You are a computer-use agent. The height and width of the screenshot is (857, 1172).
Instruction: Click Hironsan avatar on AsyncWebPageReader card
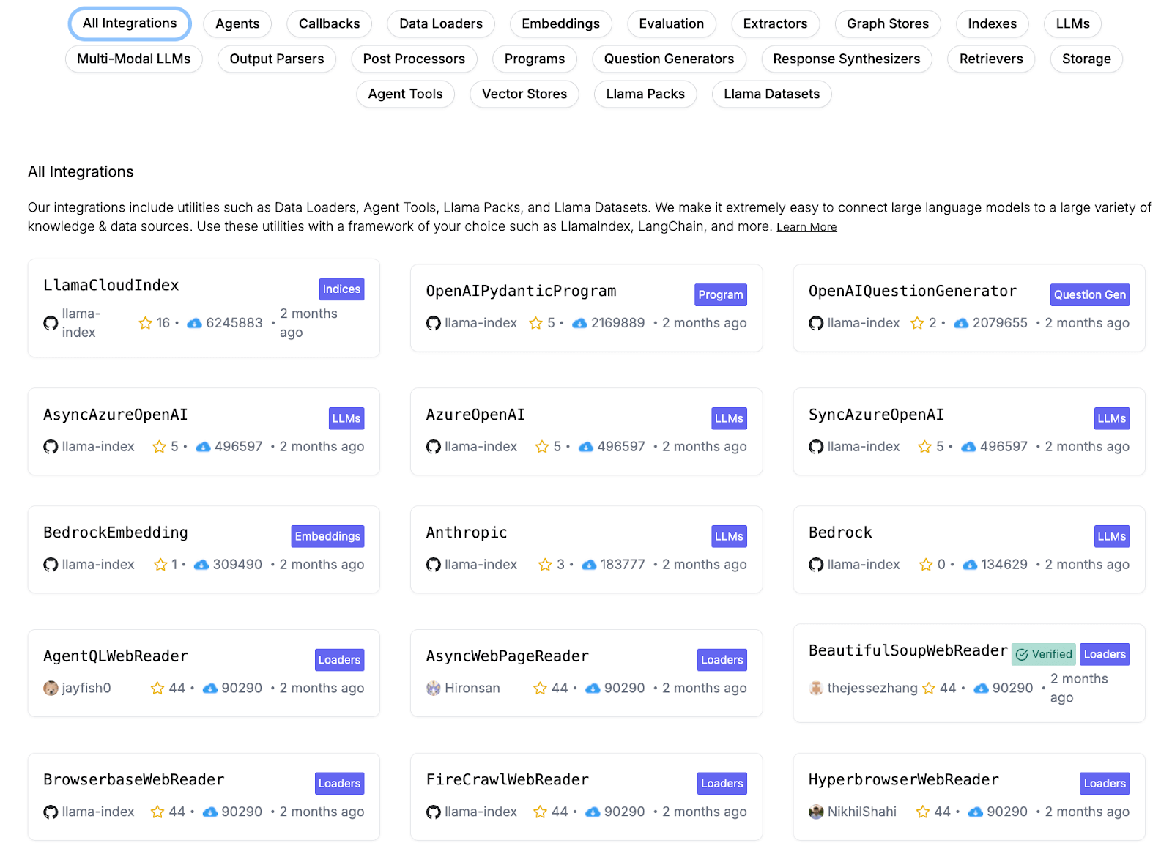tap(434, 689)
